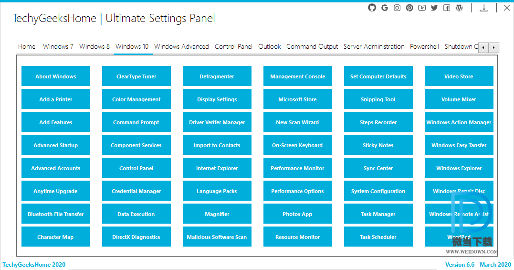Open the GitHub icon link
The height and width of the screenshot is (270, 514).
[x=372, y=8]
